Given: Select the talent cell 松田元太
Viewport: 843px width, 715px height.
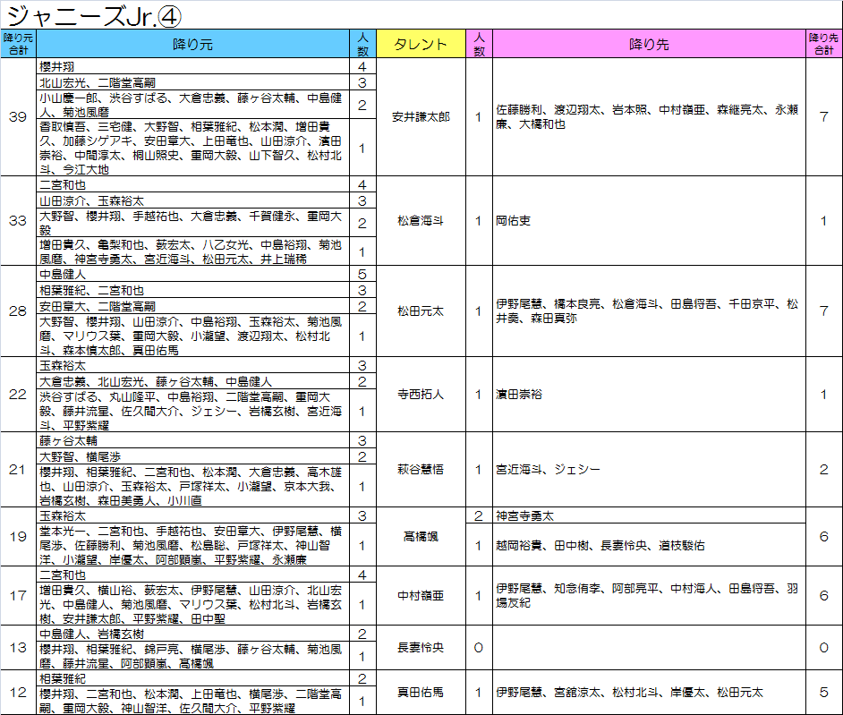Looking at the screenshot, I should [421, 311].
